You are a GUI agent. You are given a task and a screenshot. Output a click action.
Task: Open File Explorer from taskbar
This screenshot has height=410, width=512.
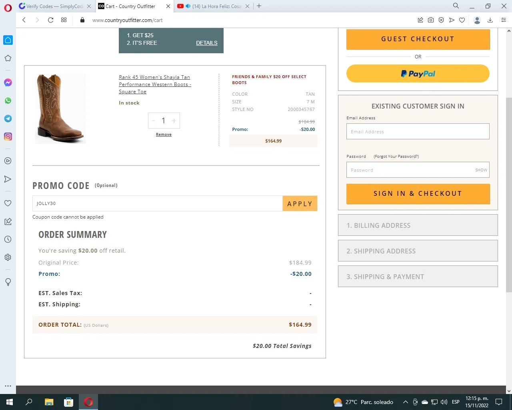(49, 402)
